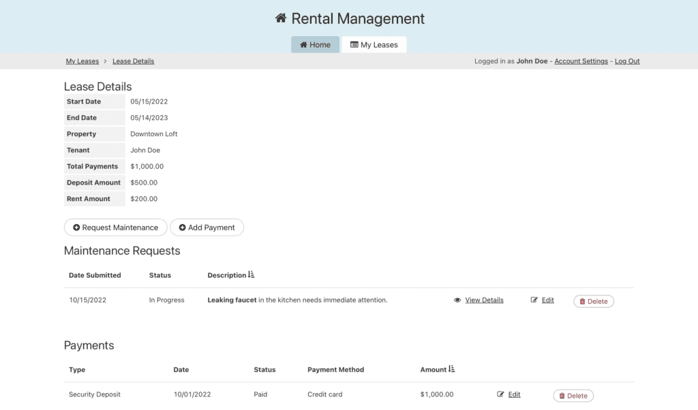Click the sort icon beside Amount header
The image size is (698, 410).
point(452,370)
